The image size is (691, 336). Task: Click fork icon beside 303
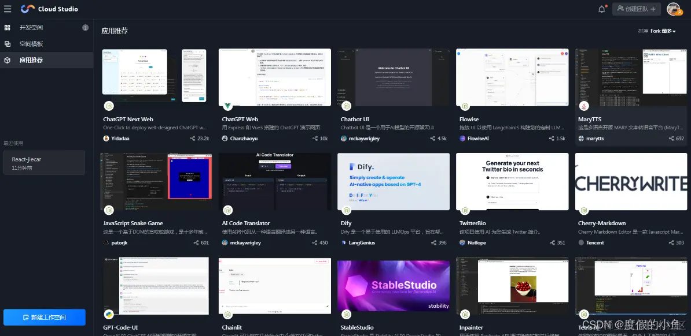pos(671,242)
